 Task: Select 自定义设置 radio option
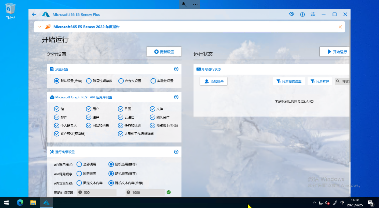[x=130, y=81]
